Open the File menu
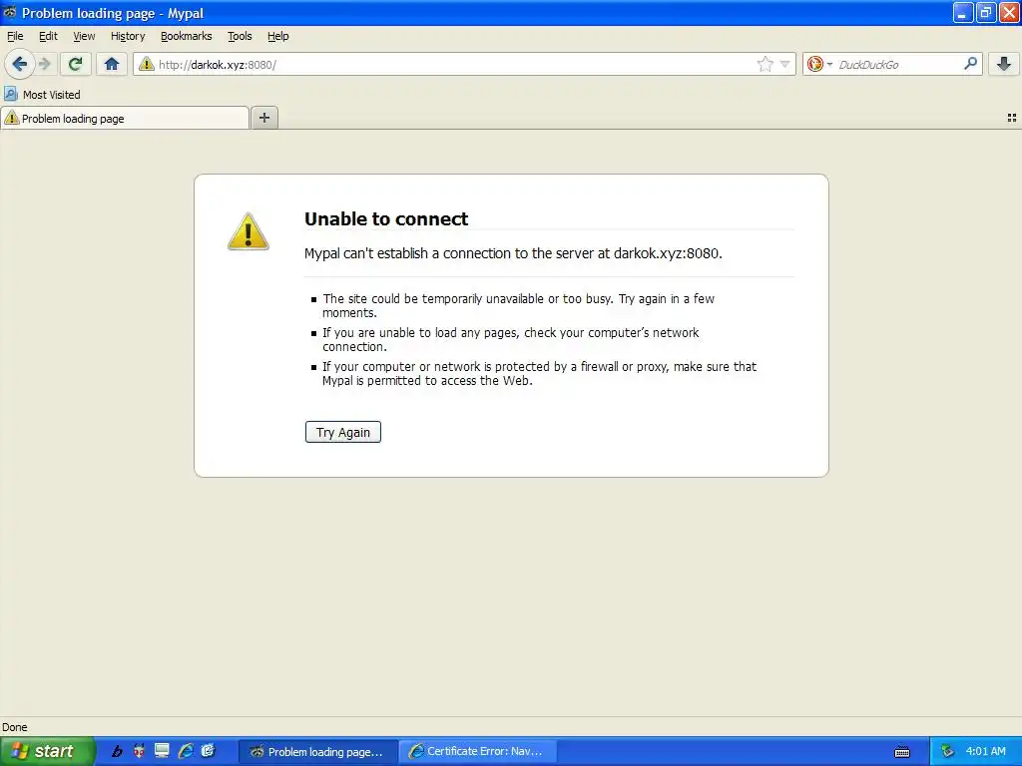The height and width of the screenshot is (766, 1022). click(x=15, y=36)
